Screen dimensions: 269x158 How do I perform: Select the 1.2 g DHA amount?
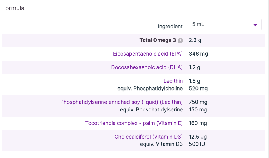tap(195, 67)
